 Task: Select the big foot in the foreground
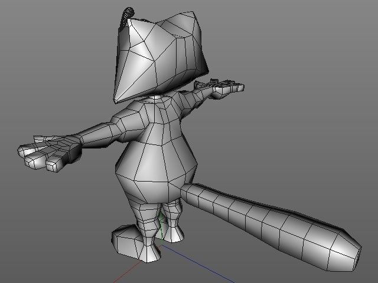(135, 243)
